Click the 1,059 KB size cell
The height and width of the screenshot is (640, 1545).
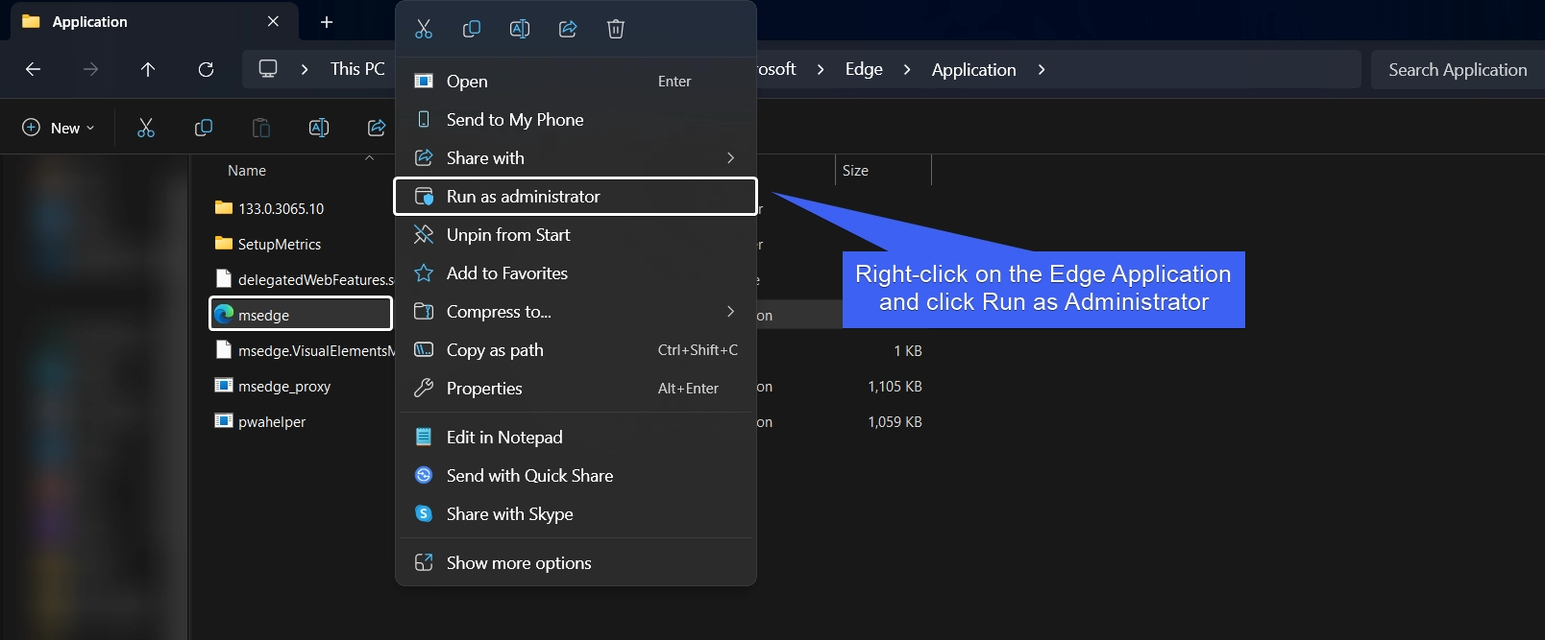(895, 421)
